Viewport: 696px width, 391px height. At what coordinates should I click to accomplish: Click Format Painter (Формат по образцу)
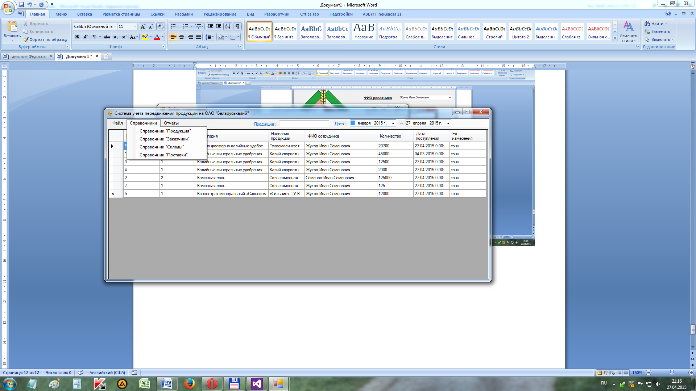coord(45,39)
